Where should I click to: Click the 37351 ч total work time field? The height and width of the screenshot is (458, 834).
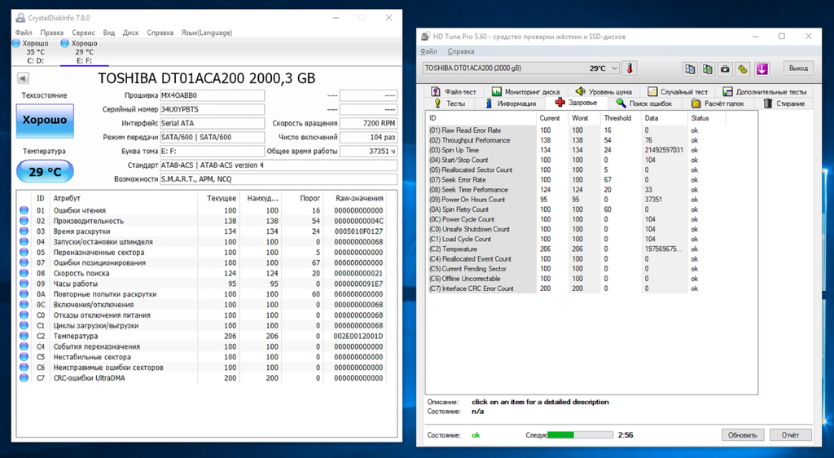tap(369, 151)
